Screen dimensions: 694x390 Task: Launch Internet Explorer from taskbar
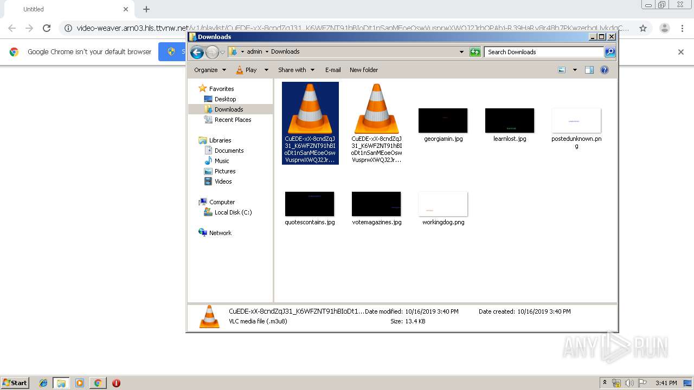point(43,383)
